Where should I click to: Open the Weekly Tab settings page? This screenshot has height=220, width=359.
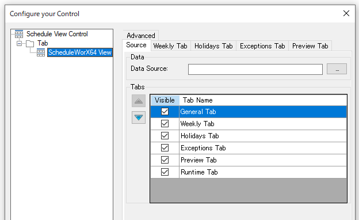tap(170, 46)
